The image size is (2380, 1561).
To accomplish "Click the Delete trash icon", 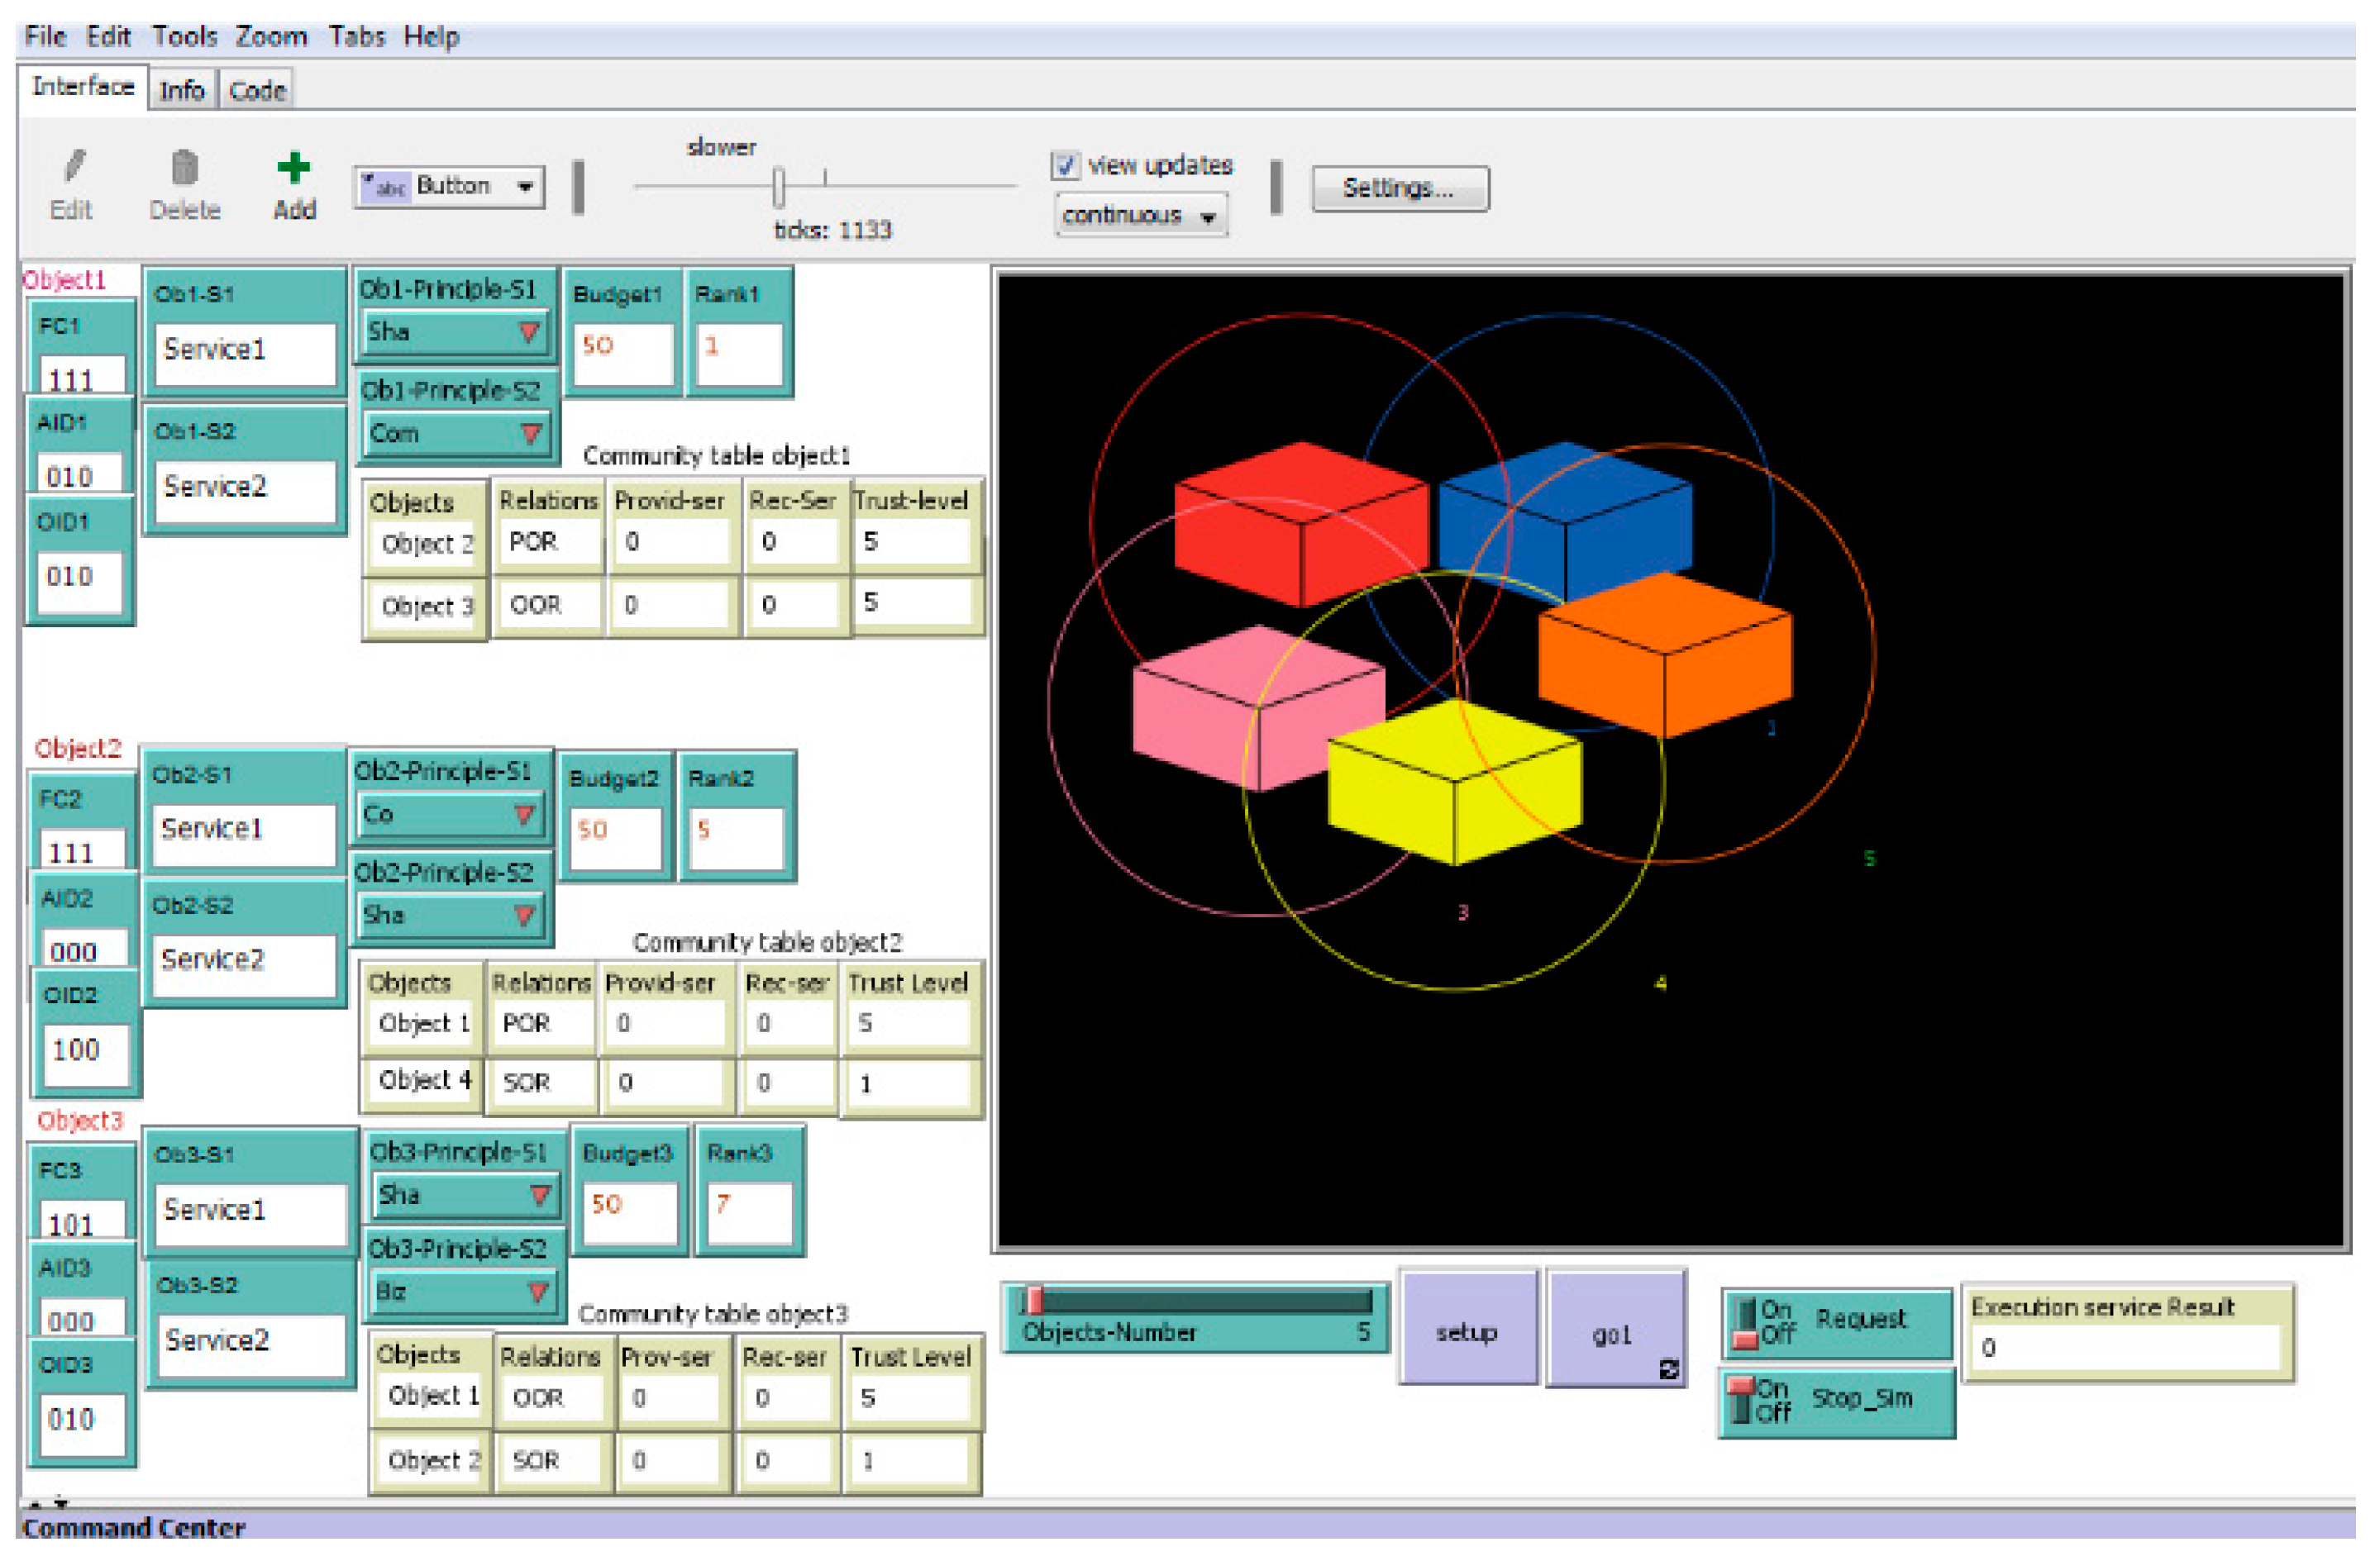I will (x=185, y=167).
